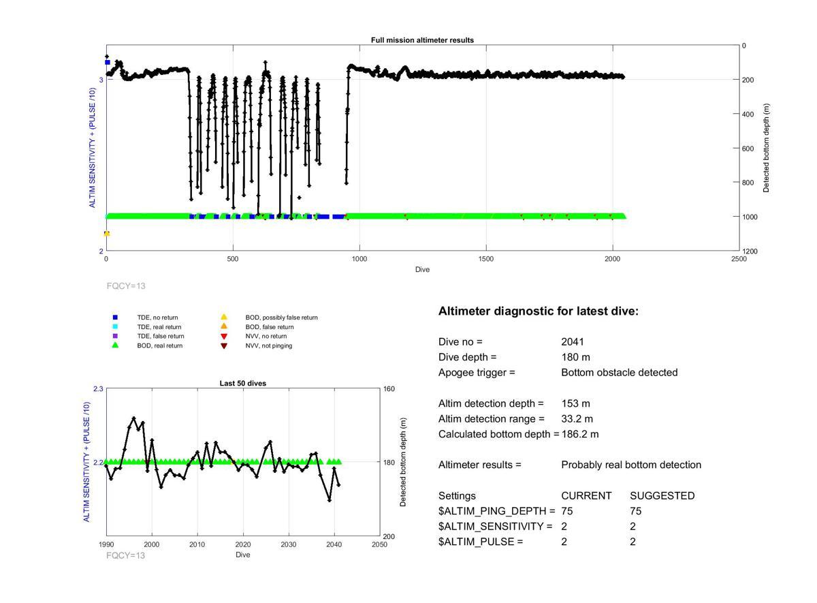
Task: Click the yellow marker at dive 0 bottom-left
Action: [x=106, y=234]
